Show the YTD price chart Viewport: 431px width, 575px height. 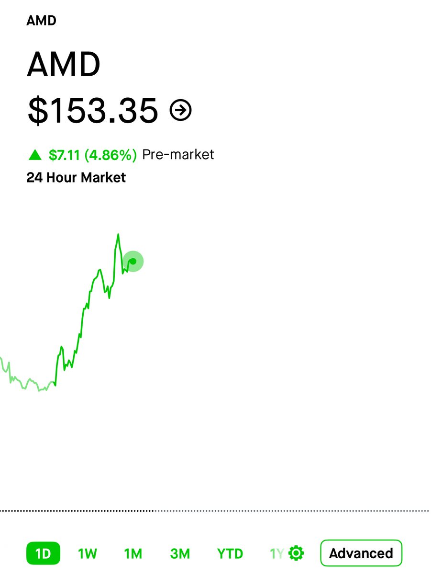pos(230,554)
